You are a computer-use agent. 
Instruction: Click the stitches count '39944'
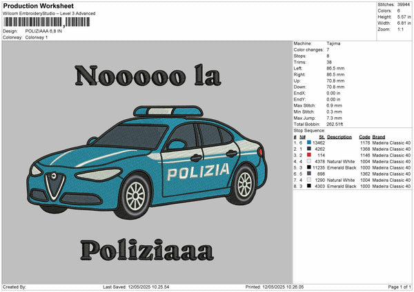pos(404,5)
